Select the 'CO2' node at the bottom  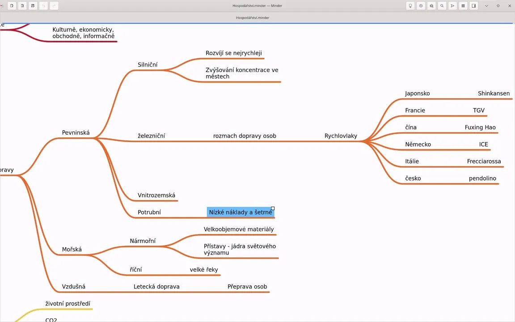(51, 320)
